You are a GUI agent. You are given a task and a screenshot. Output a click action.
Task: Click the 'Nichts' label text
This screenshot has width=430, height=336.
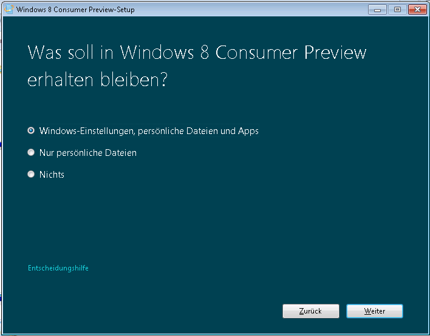pyautogui.click(x=52, y=175)
